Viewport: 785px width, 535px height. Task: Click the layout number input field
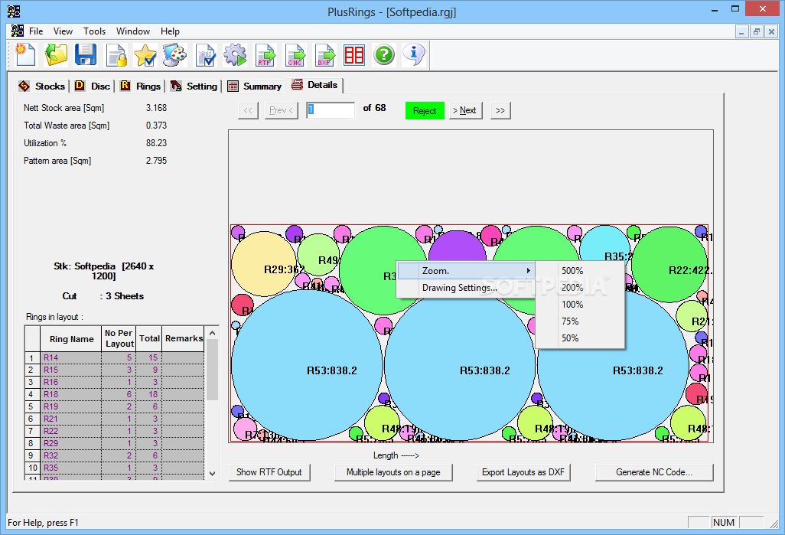click(x=330, y=110)
